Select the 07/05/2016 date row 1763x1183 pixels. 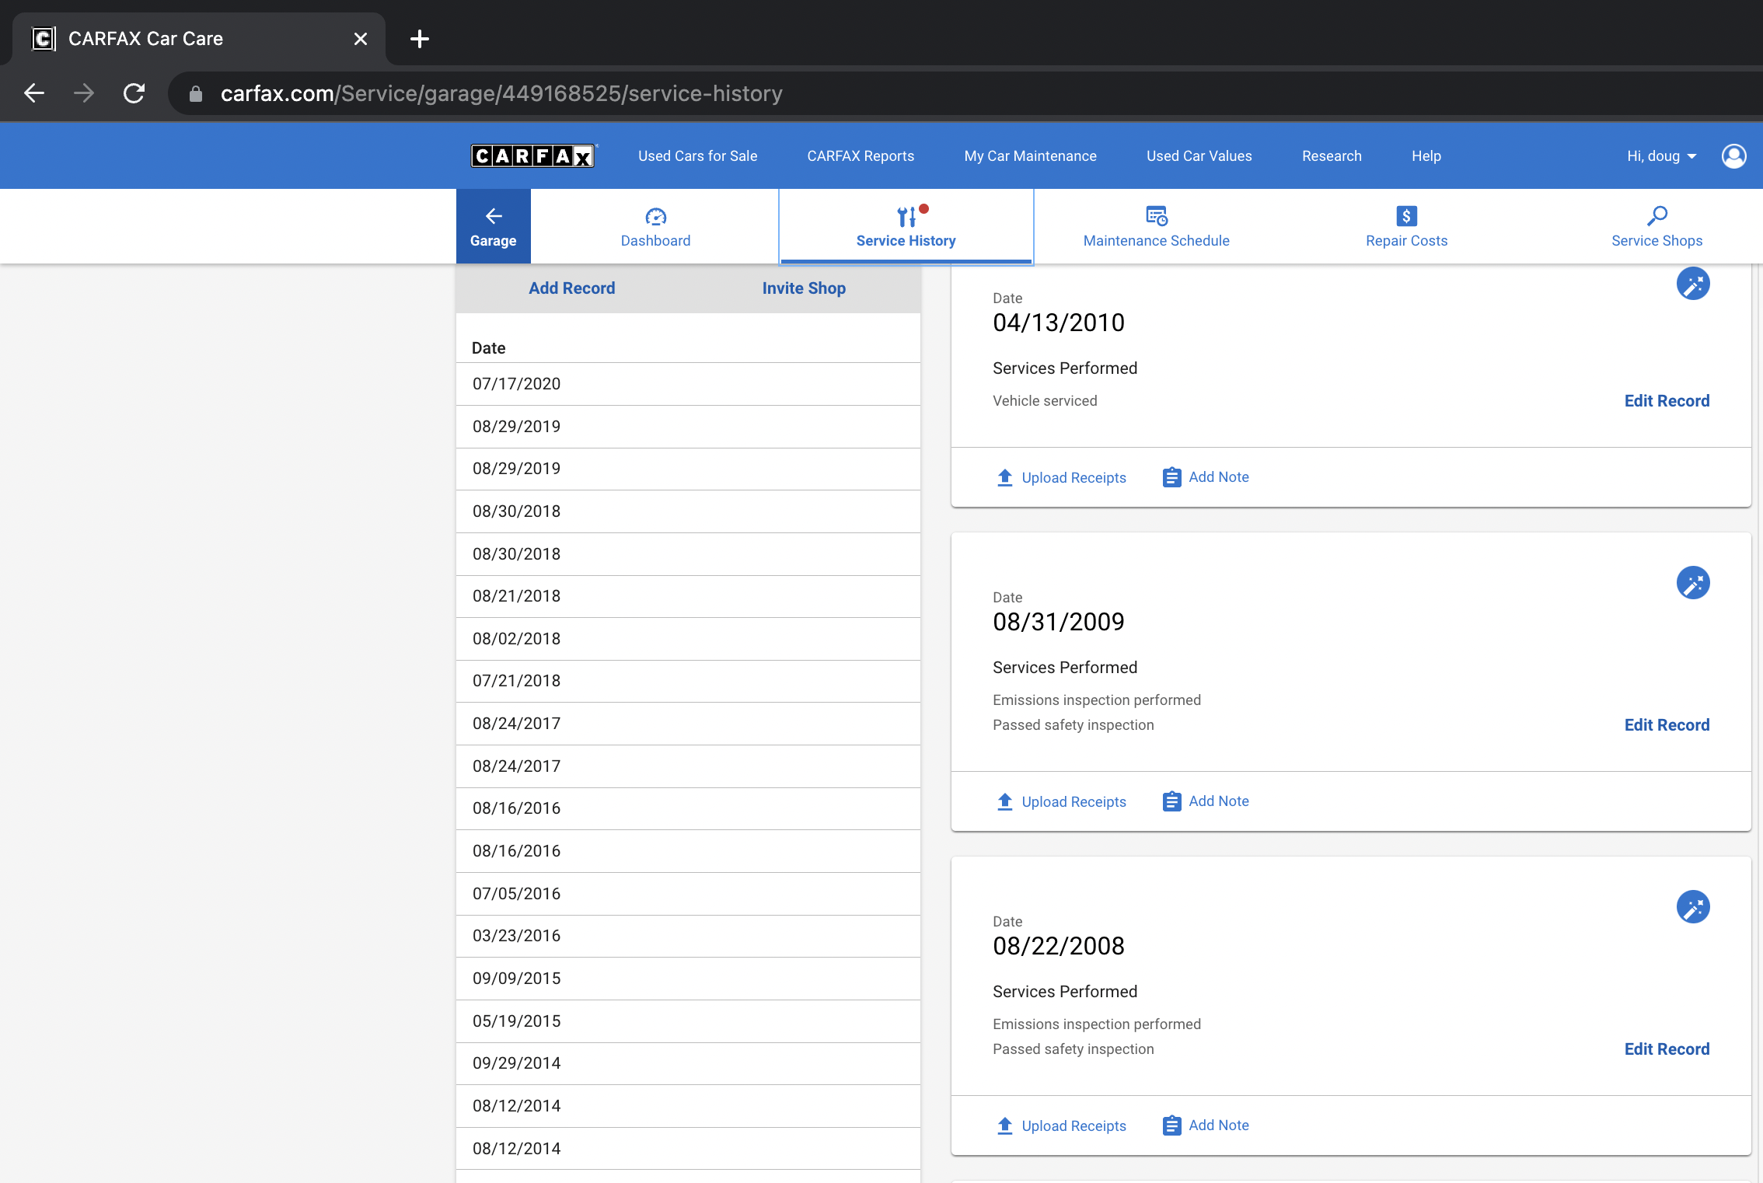688,894
